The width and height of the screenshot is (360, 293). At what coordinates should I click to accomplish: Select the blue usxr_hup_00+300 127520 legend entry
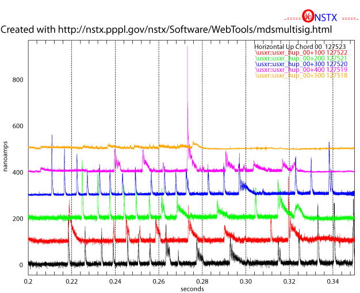pos(301,64)
